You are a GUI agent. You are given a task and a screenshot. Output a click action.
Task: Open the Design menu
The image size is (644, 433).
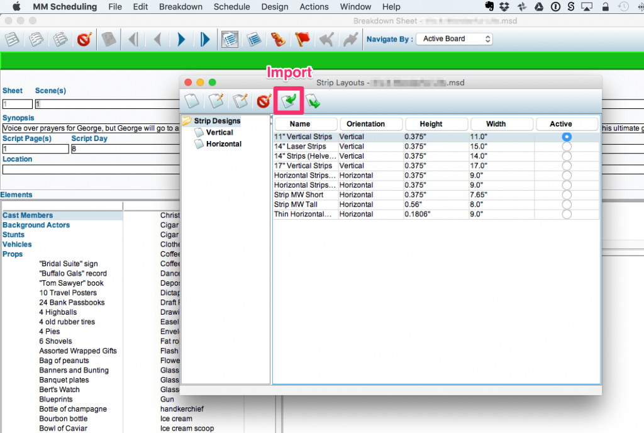(275, 6)
